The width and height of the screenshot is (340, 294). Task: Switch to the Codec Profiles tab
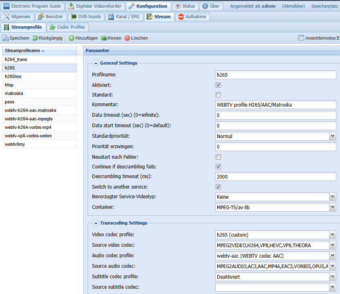(68, 27)
